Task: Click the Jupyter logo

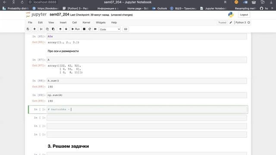Action: tap(36, 15)
